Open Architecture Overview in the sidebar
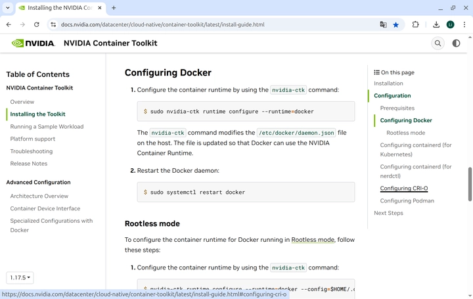 tap(39, 196)
